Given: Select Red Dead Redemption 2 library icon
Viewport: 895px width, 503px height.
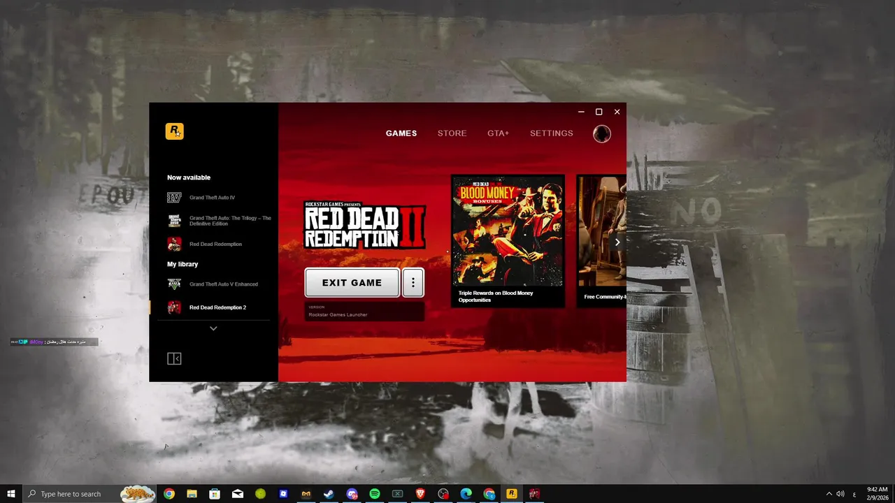Looking at the screenshot, I should [x=174, y=307].
